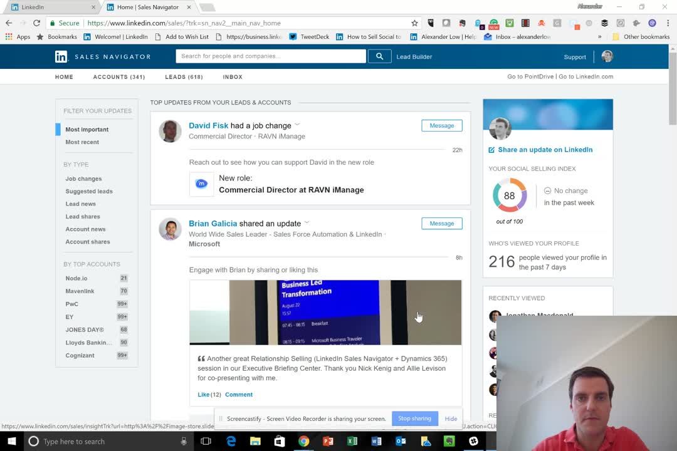Click Go to LinkedIn.com link
Viewport: 677px width, 451px height.
pos(586,76)
